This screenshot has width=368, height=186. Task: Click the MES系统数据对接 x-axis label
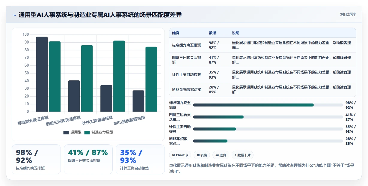point(130,120)
